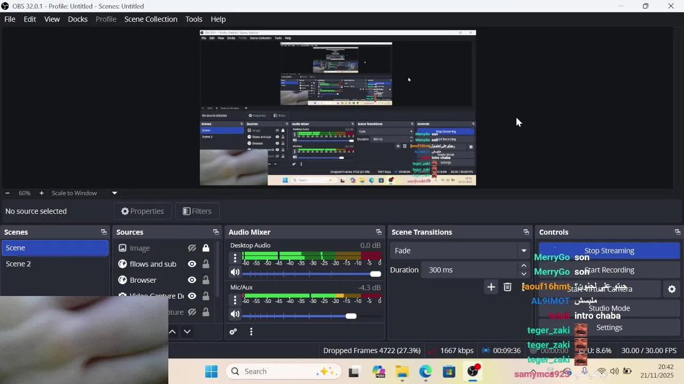The width and height of the screenshot is (684, 384).
Task: Open the Docks menu
Action: 77,19
